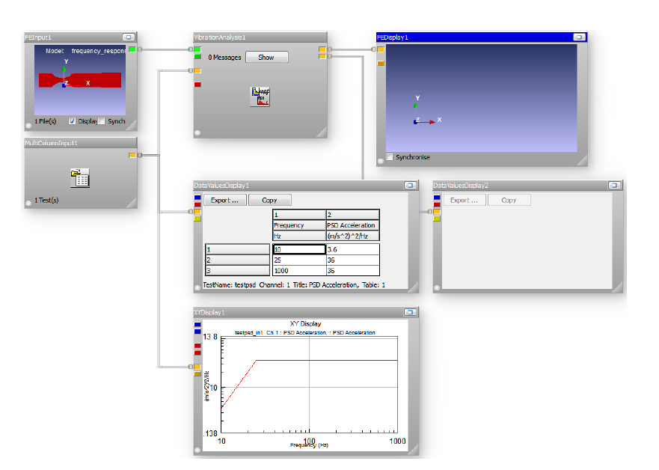Maximize the FEInput1 glyph window

129,37
